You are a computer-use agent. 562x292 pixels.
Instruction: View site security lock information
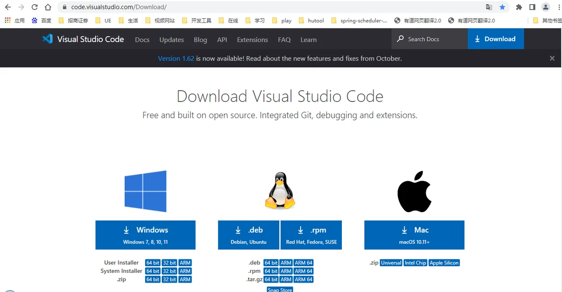[x=65, y=7]
